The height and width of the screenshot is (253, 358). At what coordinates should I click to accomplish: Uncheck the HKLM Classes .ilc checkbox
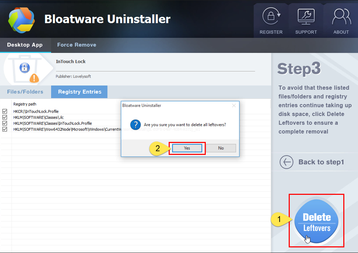(5, 117)
